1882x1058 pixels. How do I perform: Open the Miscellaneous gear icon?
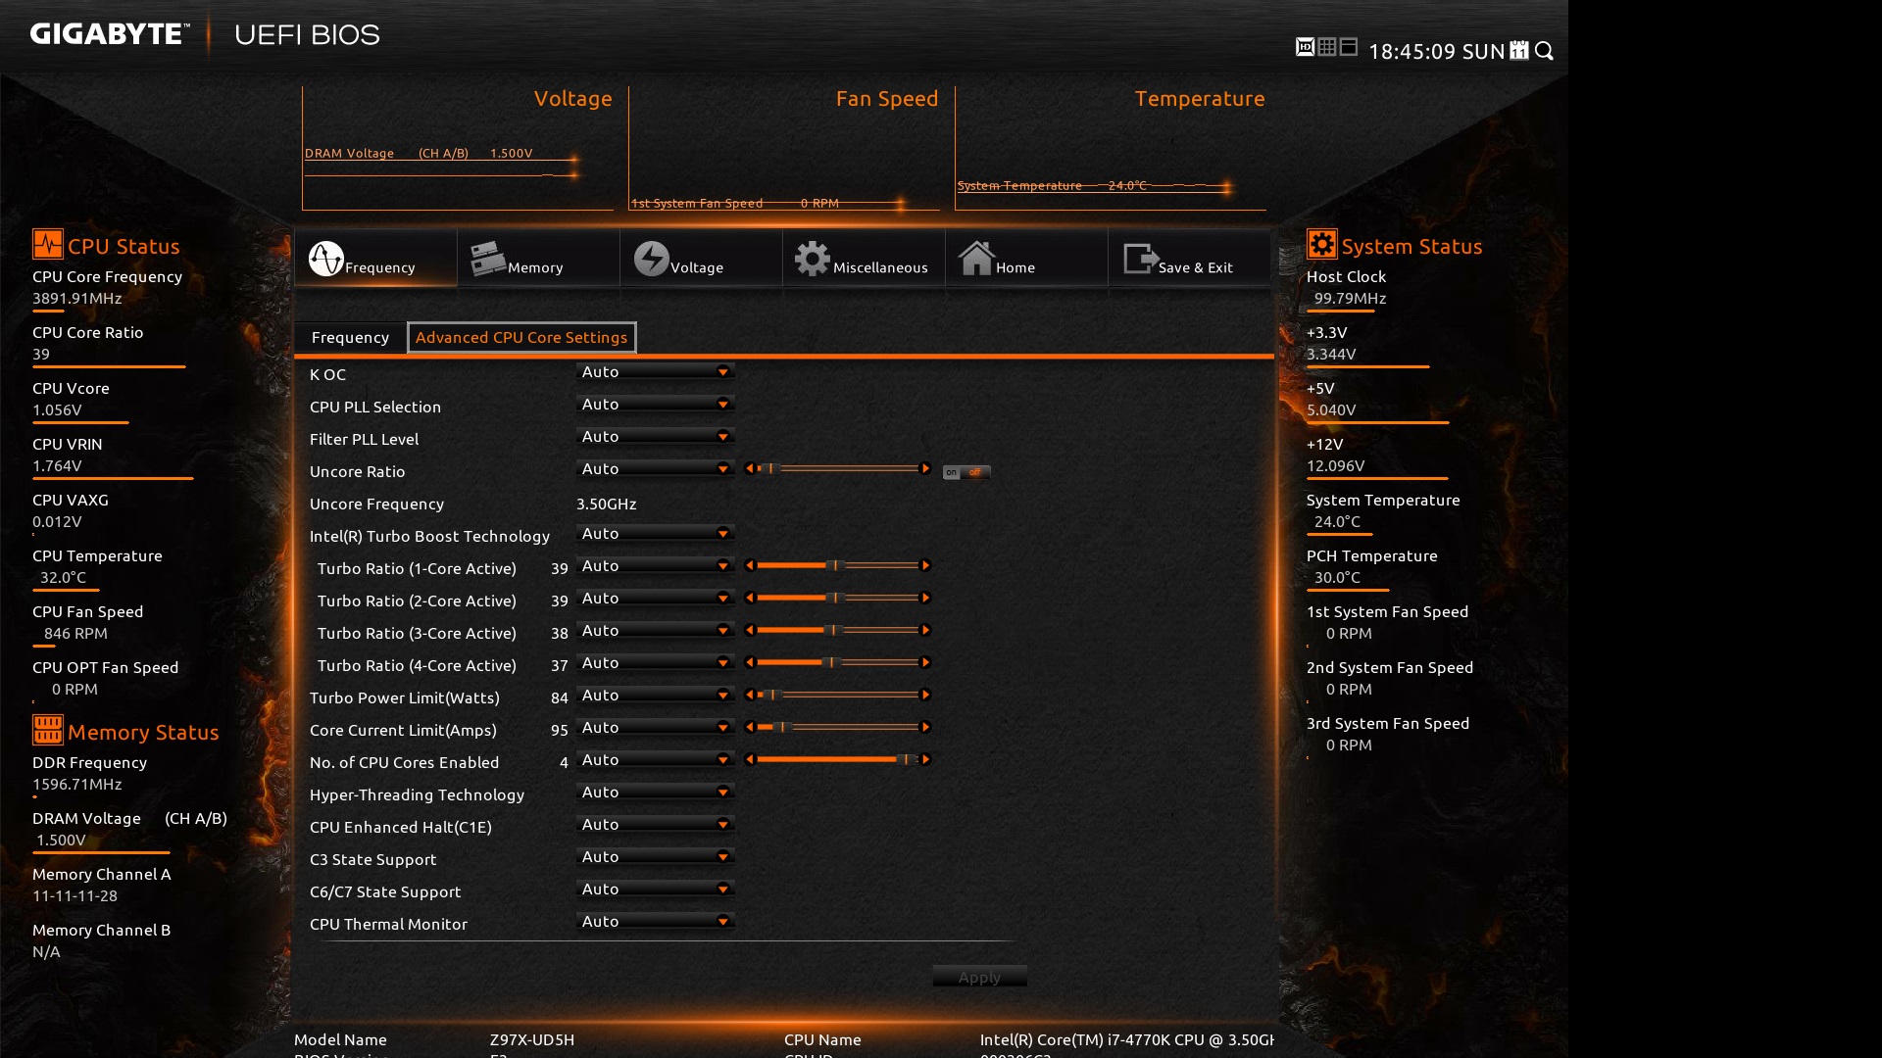[812, 259]
